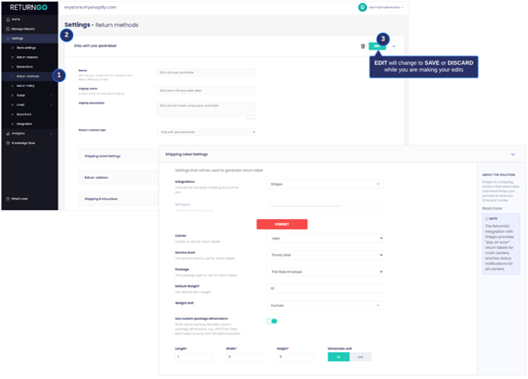
Task: Click the user avatar icon in the top right
Action: coord(362,7)
